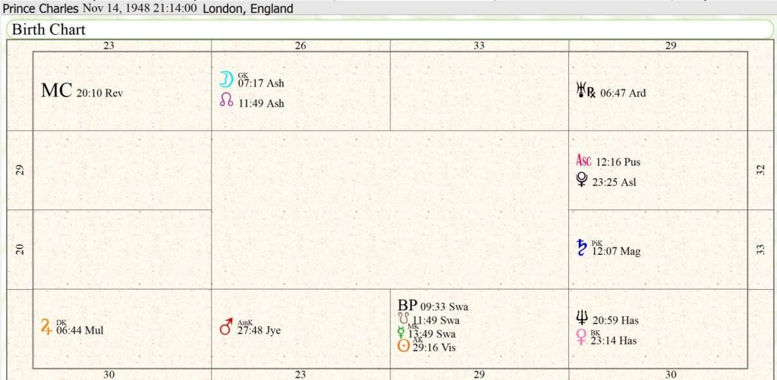Select the green Mercury glyph
The width and height of the screenshot is (777, 380).
(x=401, y=332)
